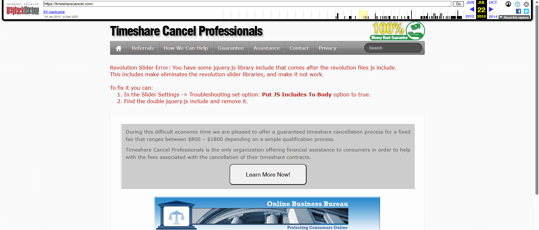Go to next capture with right arrow
539x230 pixels.
tap(491, 9)
